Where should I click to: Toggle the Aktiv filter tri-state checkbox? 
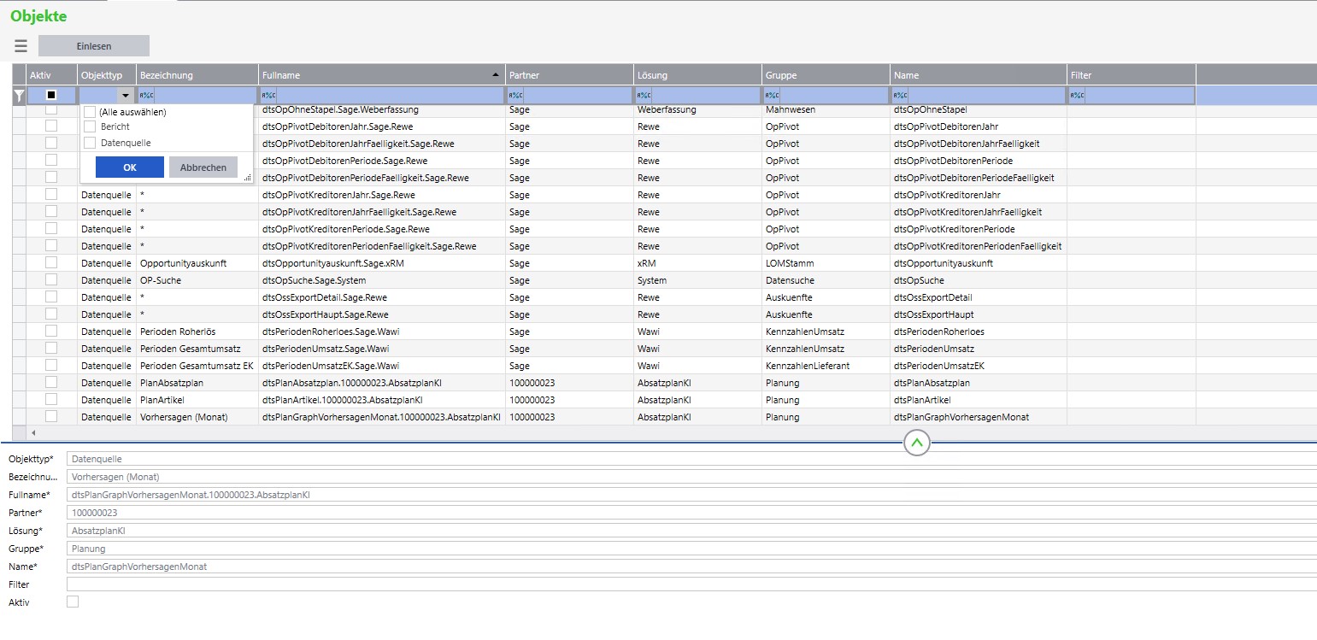(x=51, y=96)
